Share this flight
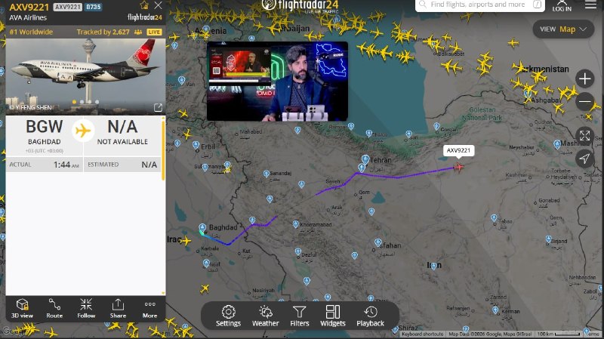The image size is (604, 339). click(x=118, y=309)
